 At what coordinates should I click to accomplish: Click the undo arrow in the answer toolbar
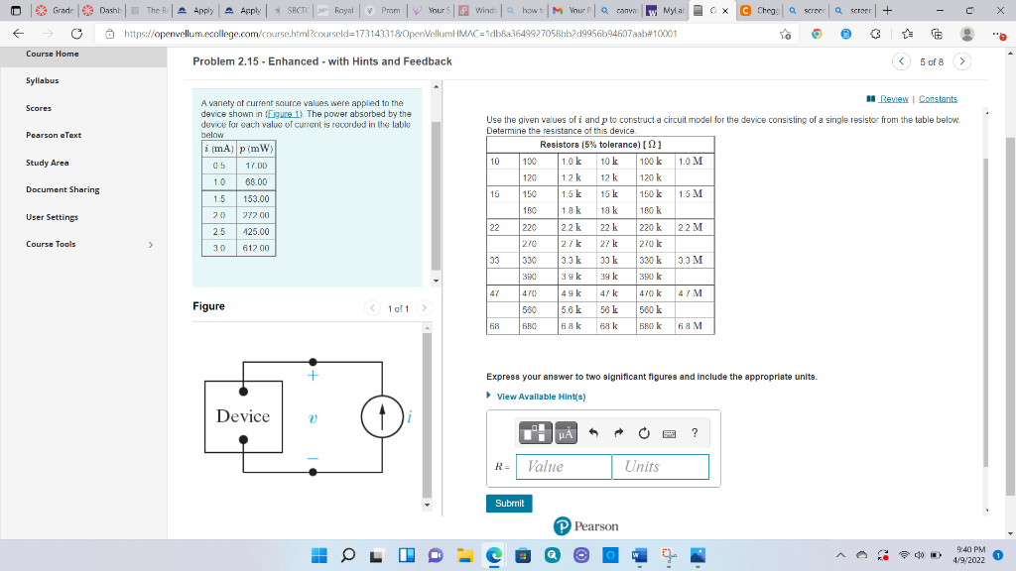click(593, 432)
